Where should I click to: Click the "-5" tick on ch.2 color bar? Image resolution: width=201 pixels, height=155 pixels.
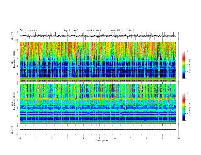coord(187,107)
